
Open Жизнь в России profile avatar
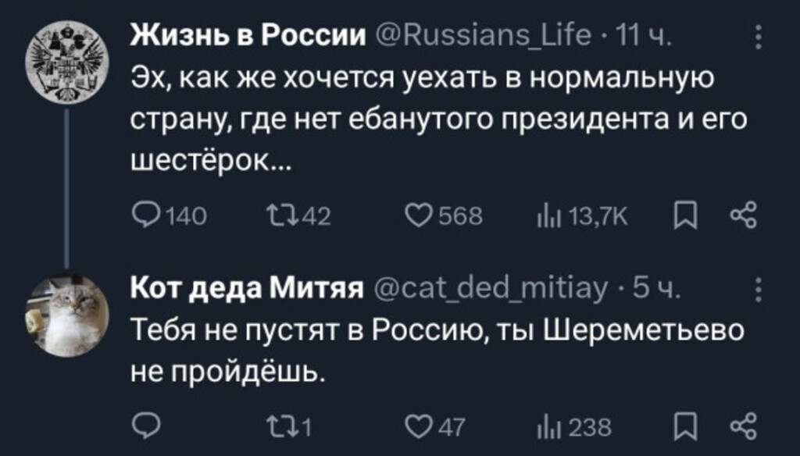pyautogui.click(x=66, y=62)
